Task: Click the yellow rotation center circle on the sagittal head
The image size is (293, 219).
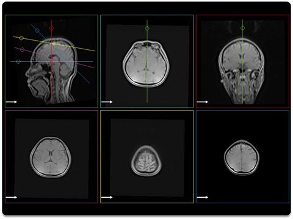Action: coord(54,44)
